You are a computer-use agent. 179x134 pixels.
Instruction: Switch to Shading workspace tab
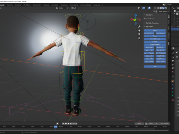(47, 5)
